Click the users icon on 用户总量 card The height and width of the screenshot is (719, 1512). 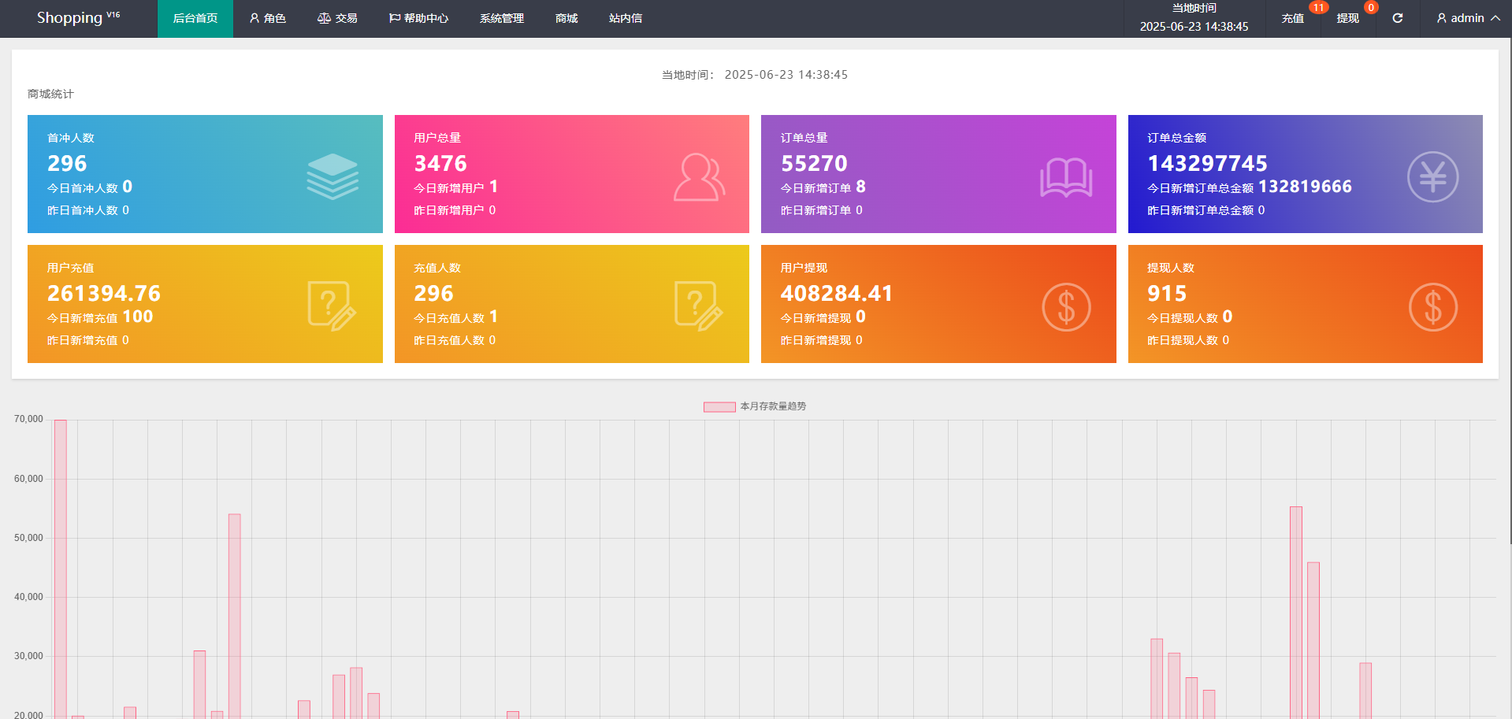pyautogui.click(x=699, y=177)
